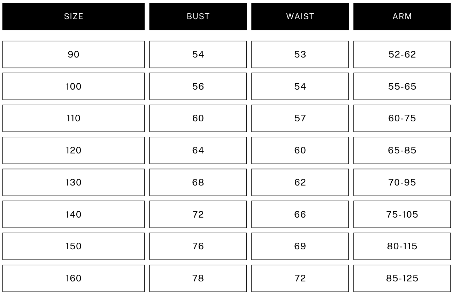
Task: Select the WAIST column header
Action: 300,16
